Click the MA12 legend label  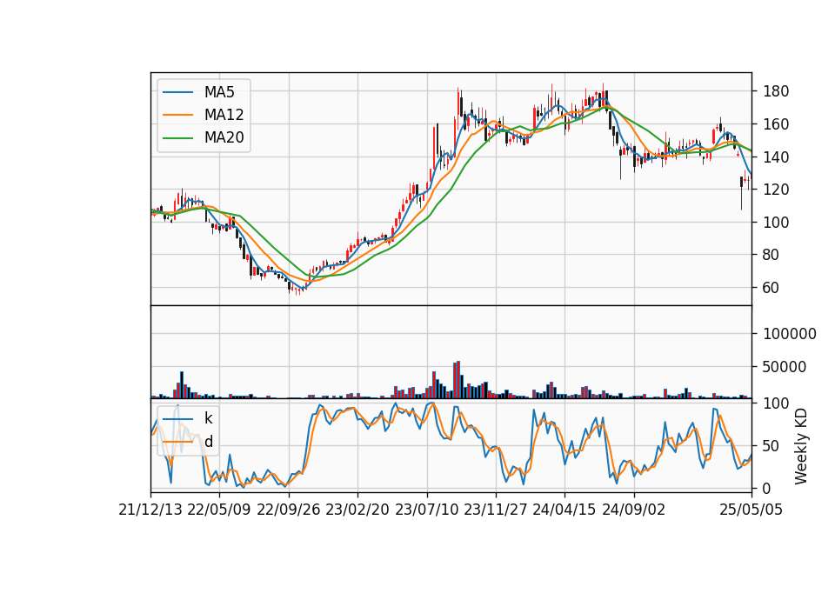(x=224, y=115)
